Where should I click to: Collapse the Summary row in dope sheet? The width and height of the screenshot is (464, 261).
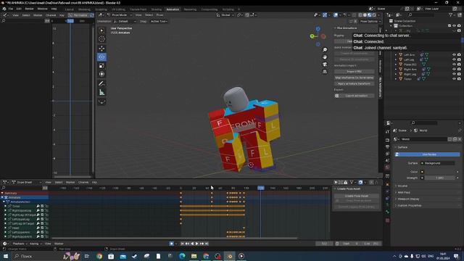coord(2,193)
